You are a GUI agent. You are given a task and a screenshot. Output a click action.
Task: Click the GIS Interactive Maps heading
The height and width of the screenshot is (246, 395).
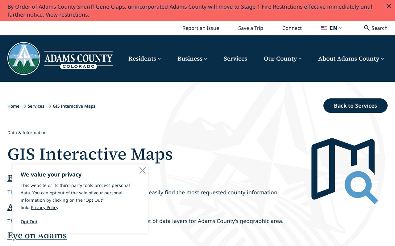tap(90, 154)
